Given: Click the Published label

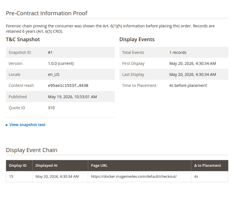Looking at the screenshot, I should (18, 97).
